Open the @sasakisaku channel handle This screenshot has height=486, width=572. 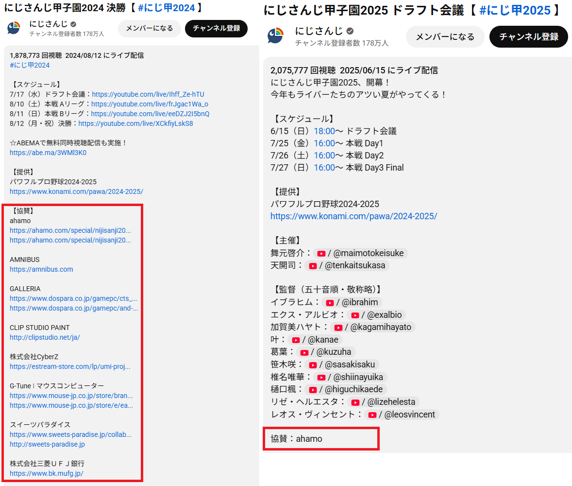(350, 364)
